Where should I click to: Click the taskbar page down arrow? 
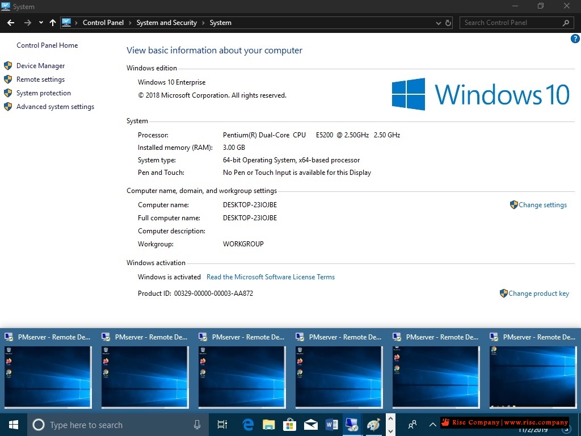[390, 431]
